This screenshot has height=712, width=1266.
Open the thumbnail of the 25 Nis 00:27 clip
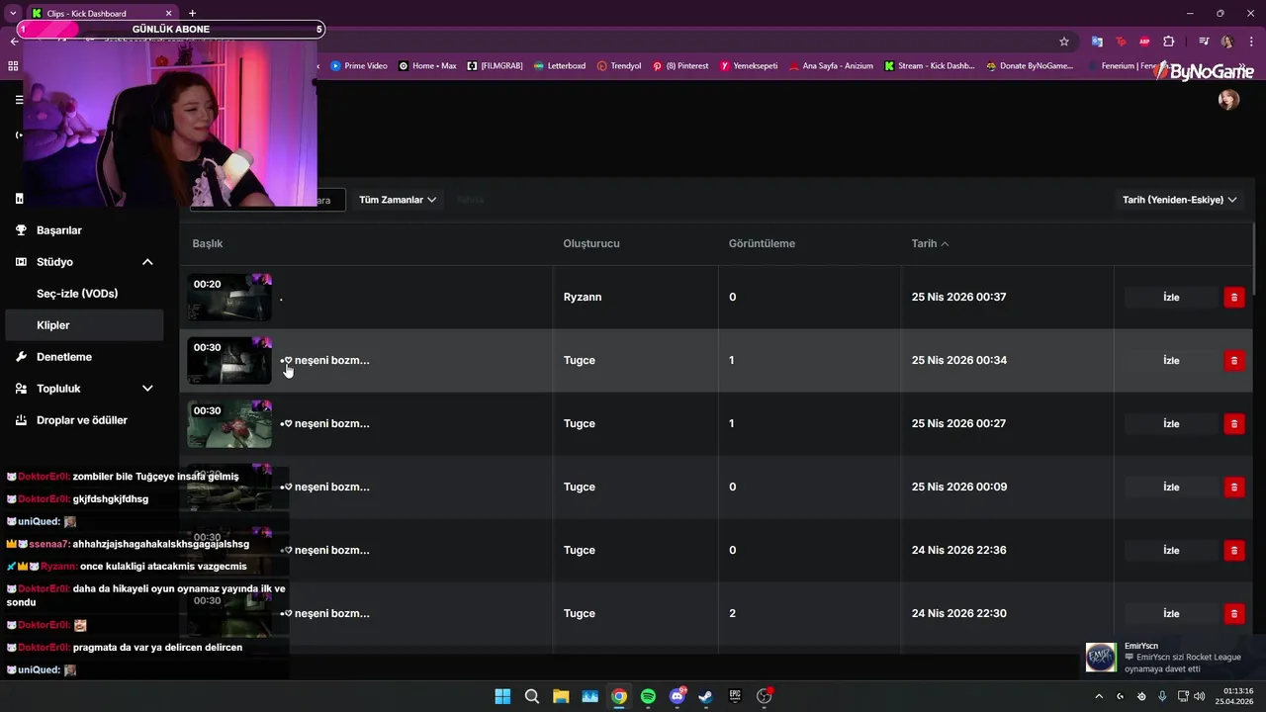[x=229, y=423]
